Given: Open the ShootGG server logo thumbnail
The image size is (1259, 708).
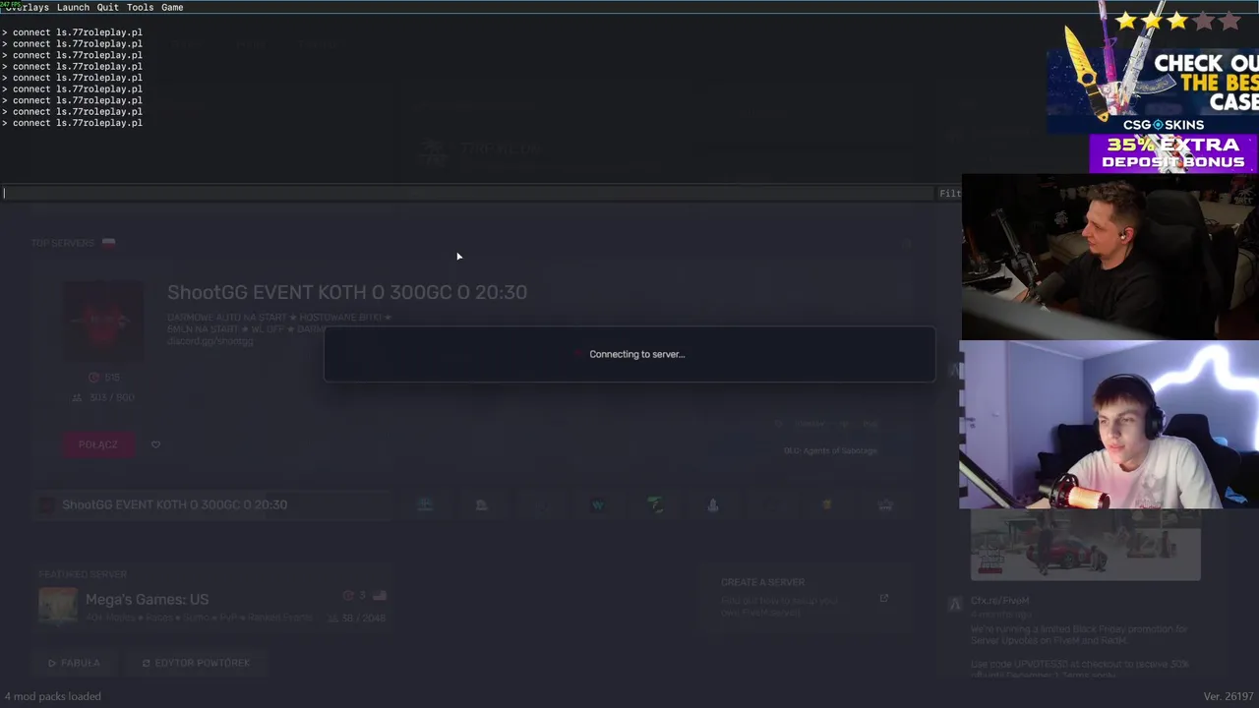Looking at the screenshot, I should point(103,321).
